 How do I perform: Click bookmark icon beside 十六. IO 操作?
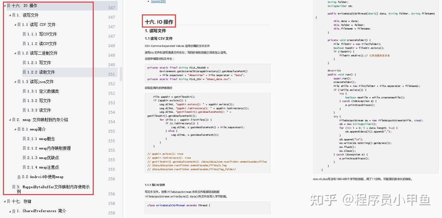[9, 6]
